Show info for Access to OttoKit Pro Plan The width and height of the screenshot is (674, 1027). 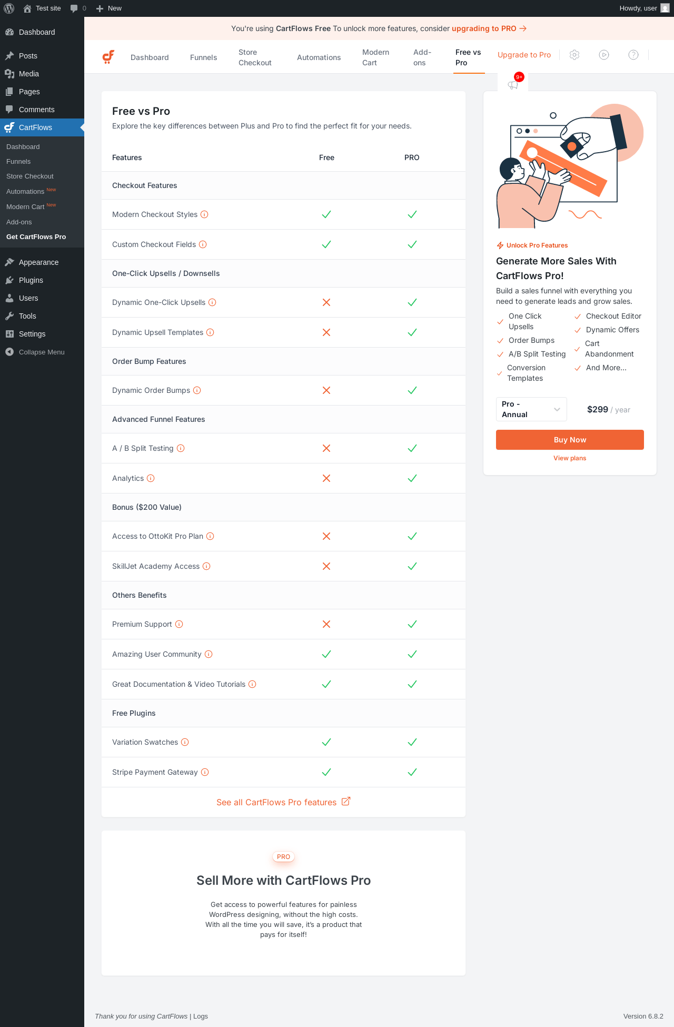point(210,536)
